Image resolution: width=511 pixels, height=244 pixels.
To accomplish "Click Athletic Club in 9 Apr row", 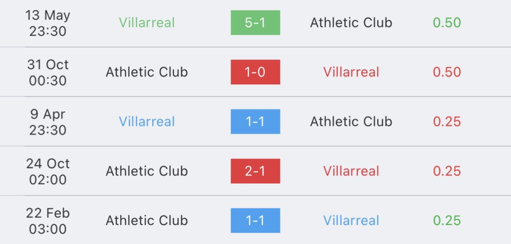I will tap(351, 122).
